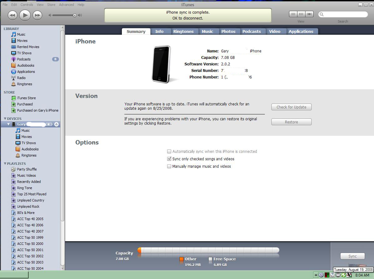Collapse the Gary iPhone device tree
The height and width of the screenshot is (279, 374).
click(8, 124)
